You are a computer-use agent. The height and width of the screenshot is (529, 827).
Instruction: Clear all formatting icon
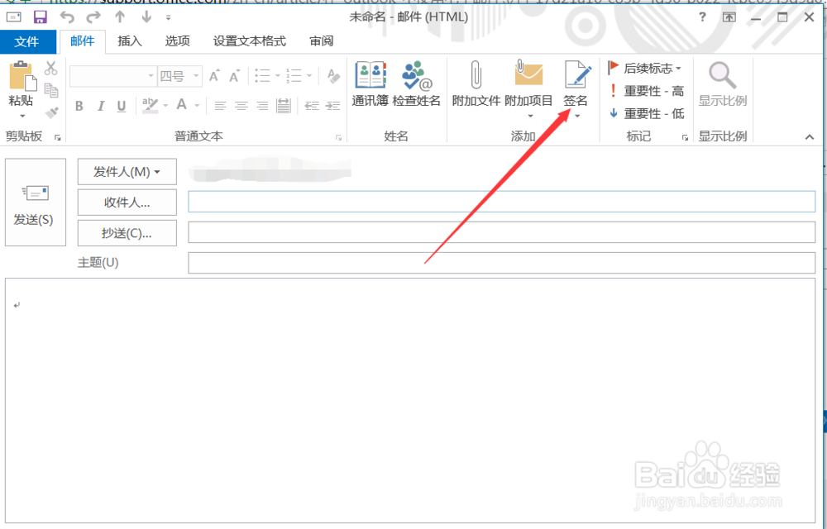tap(333, 76)
